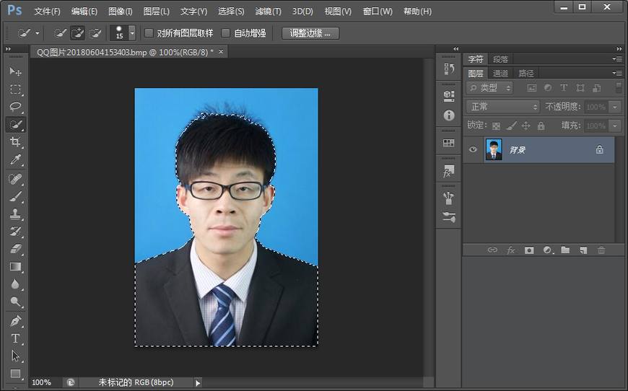Viewport: 628px width, 391px height.
Task: Select the Eyedropper tool
Action: (x=16, y=159)
